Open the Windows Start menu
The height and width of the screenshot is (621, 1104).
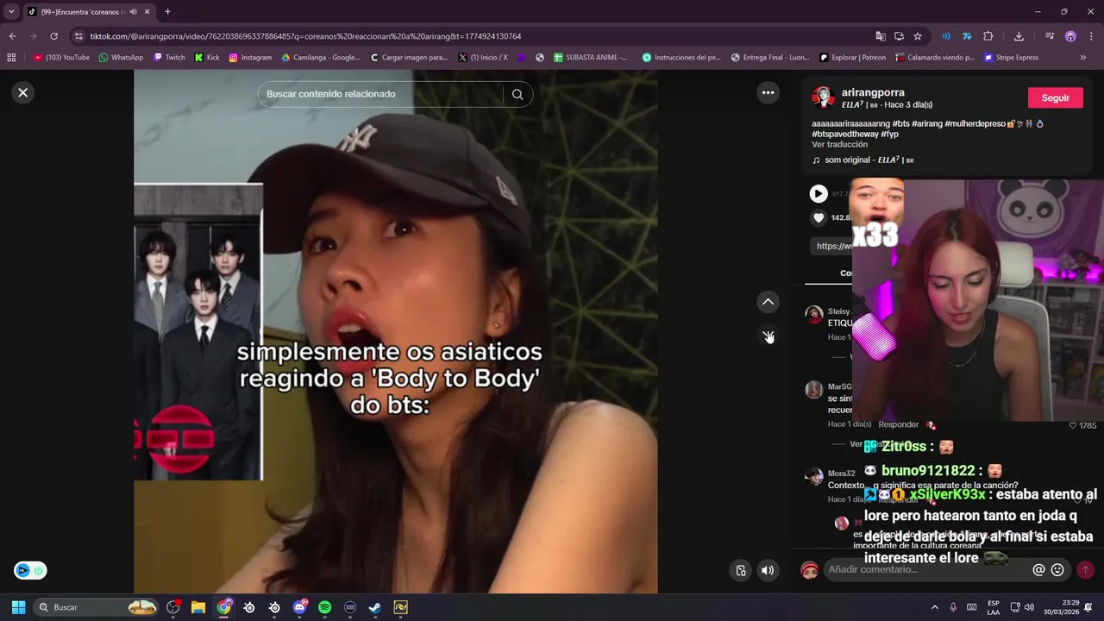pos(18,607)
